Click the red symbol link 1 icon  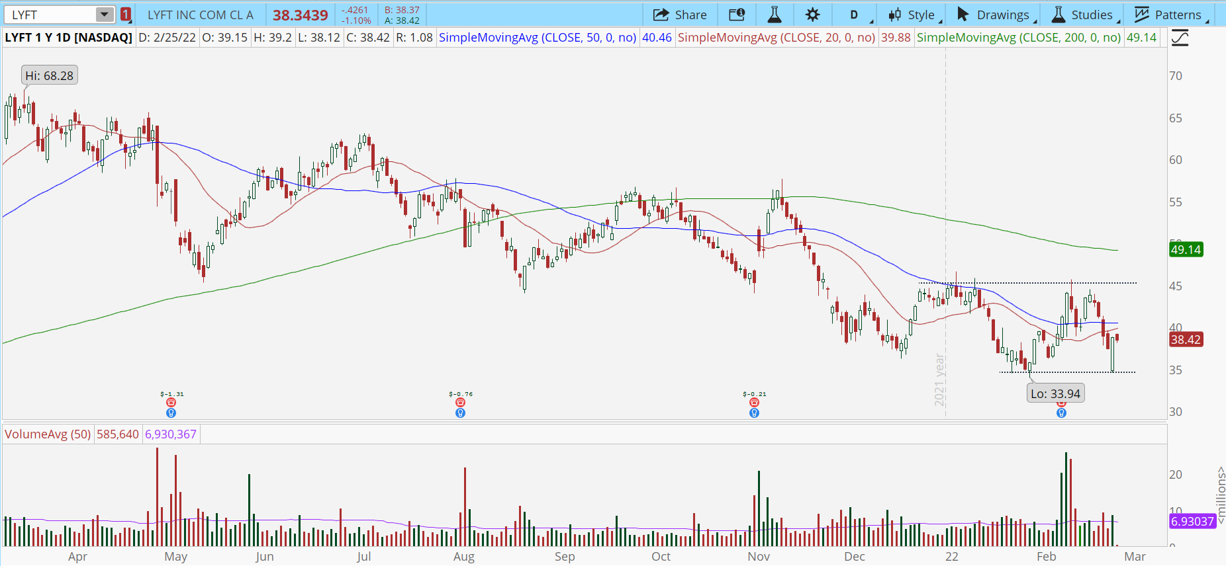pos(126,15)
